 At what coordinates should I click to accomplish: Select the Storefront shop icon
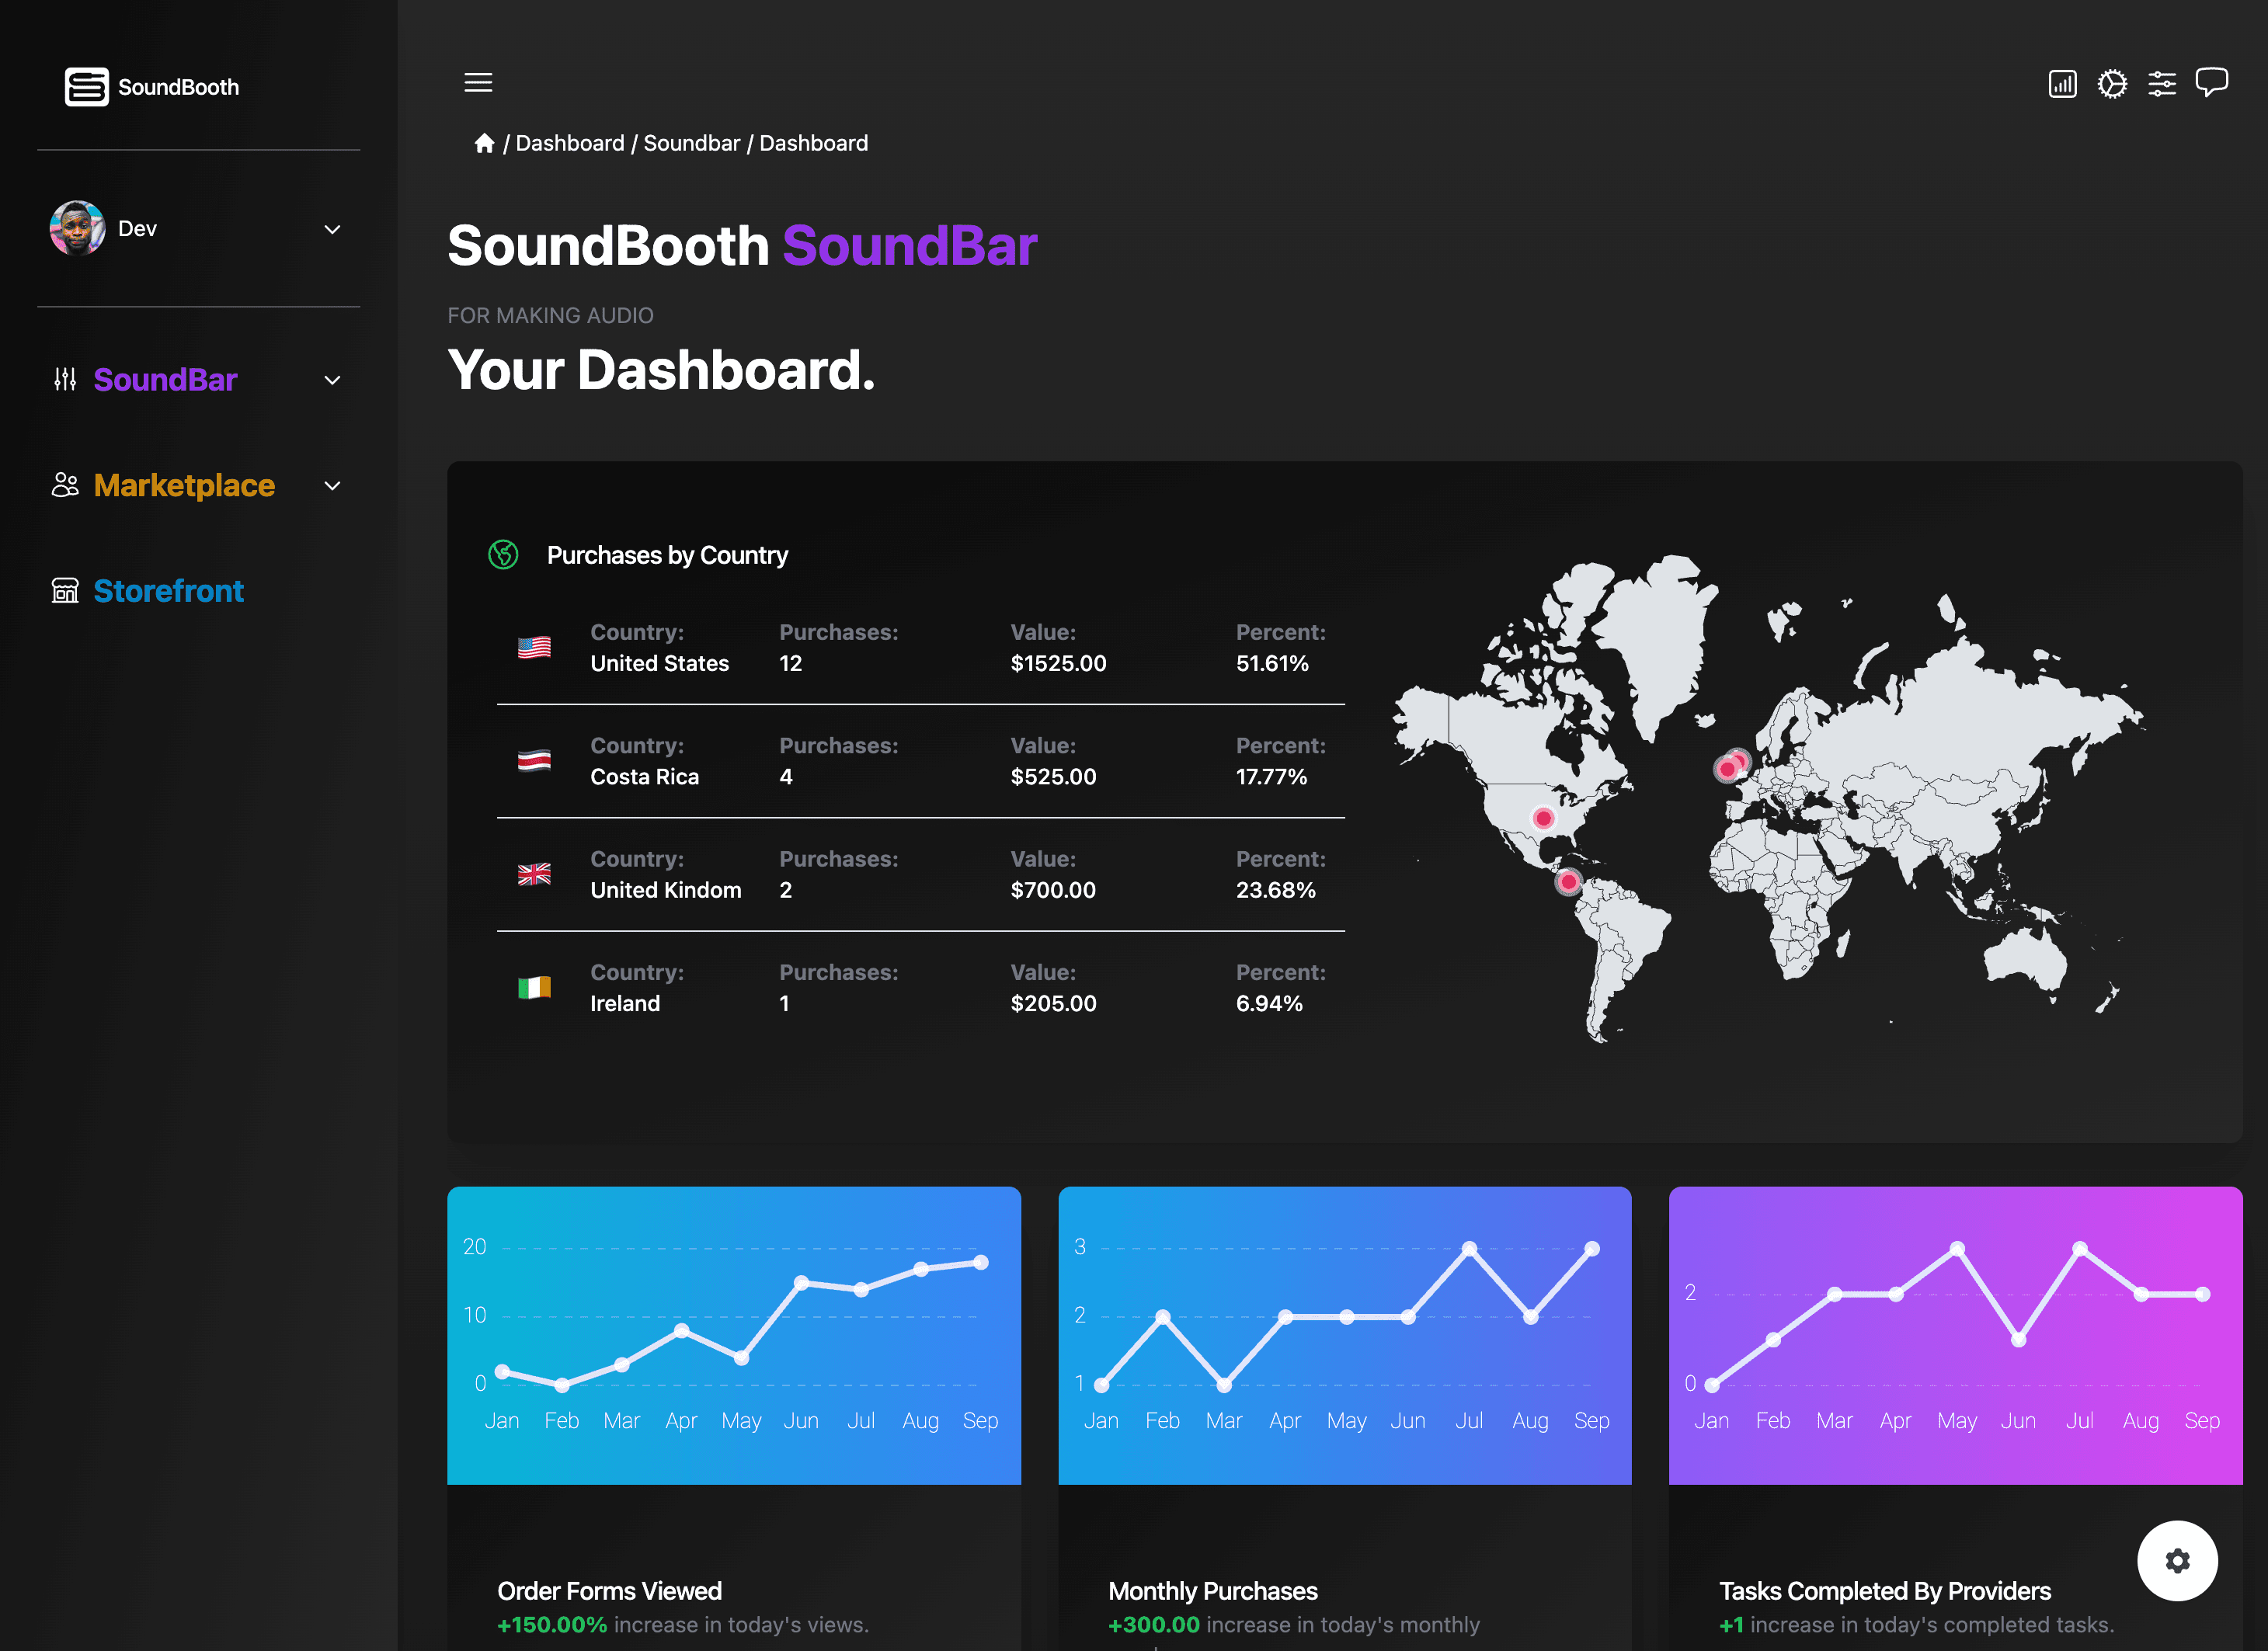(65, 591)
